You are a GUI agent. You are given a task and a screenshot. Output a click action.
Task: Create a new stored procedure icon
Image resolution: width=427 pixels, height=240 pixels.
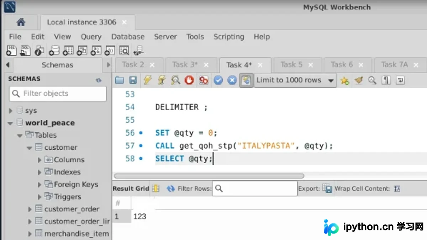click(x=96, y=50)
